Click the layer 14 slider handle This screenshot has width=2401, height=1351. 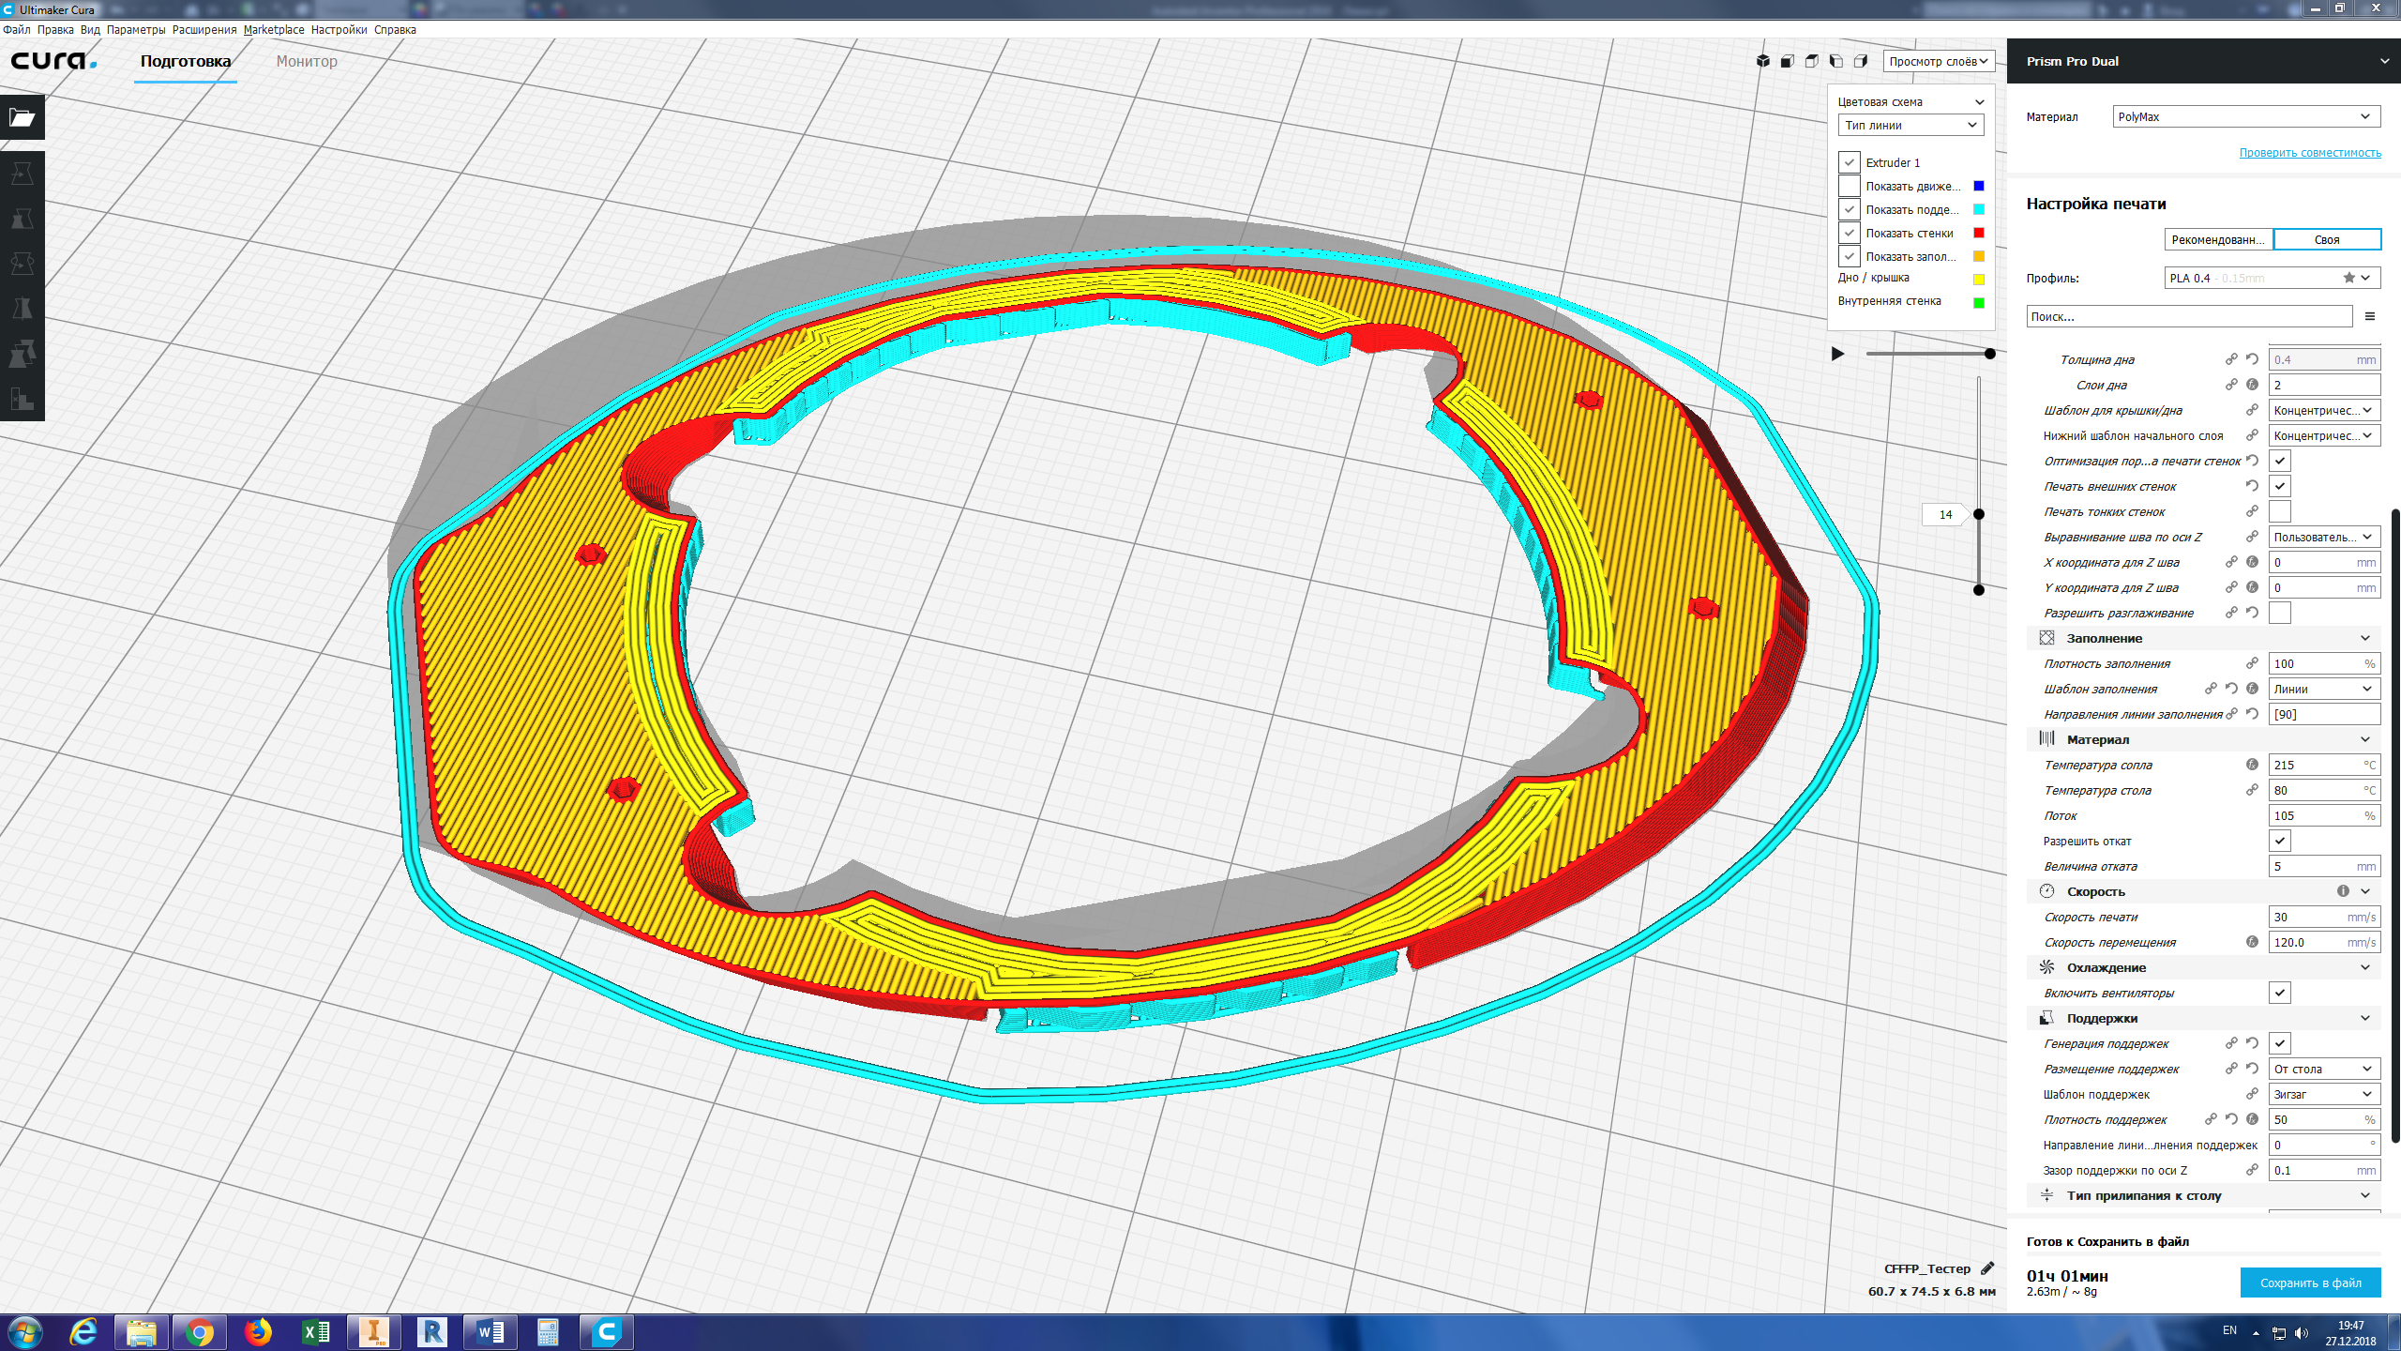tap(1979, 514)
